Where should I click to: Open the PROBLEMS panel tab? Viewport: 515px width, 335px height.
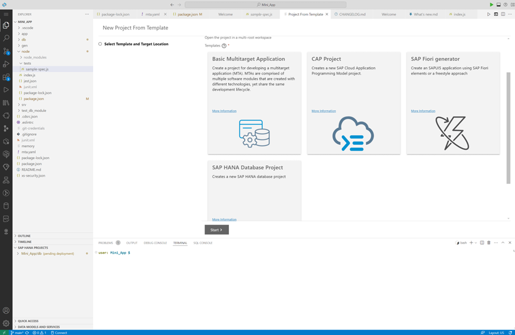106,242
